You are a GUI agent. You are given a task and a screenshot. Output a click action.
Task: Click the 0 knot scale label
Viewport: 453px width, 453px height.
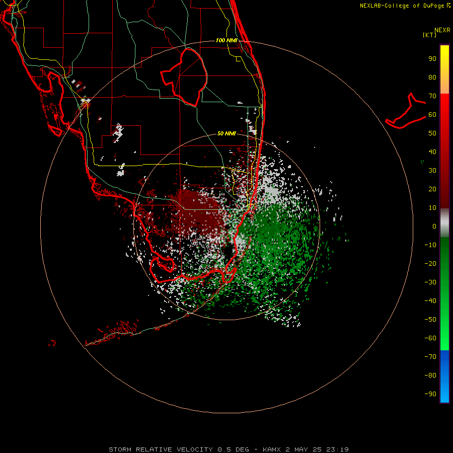434,226
